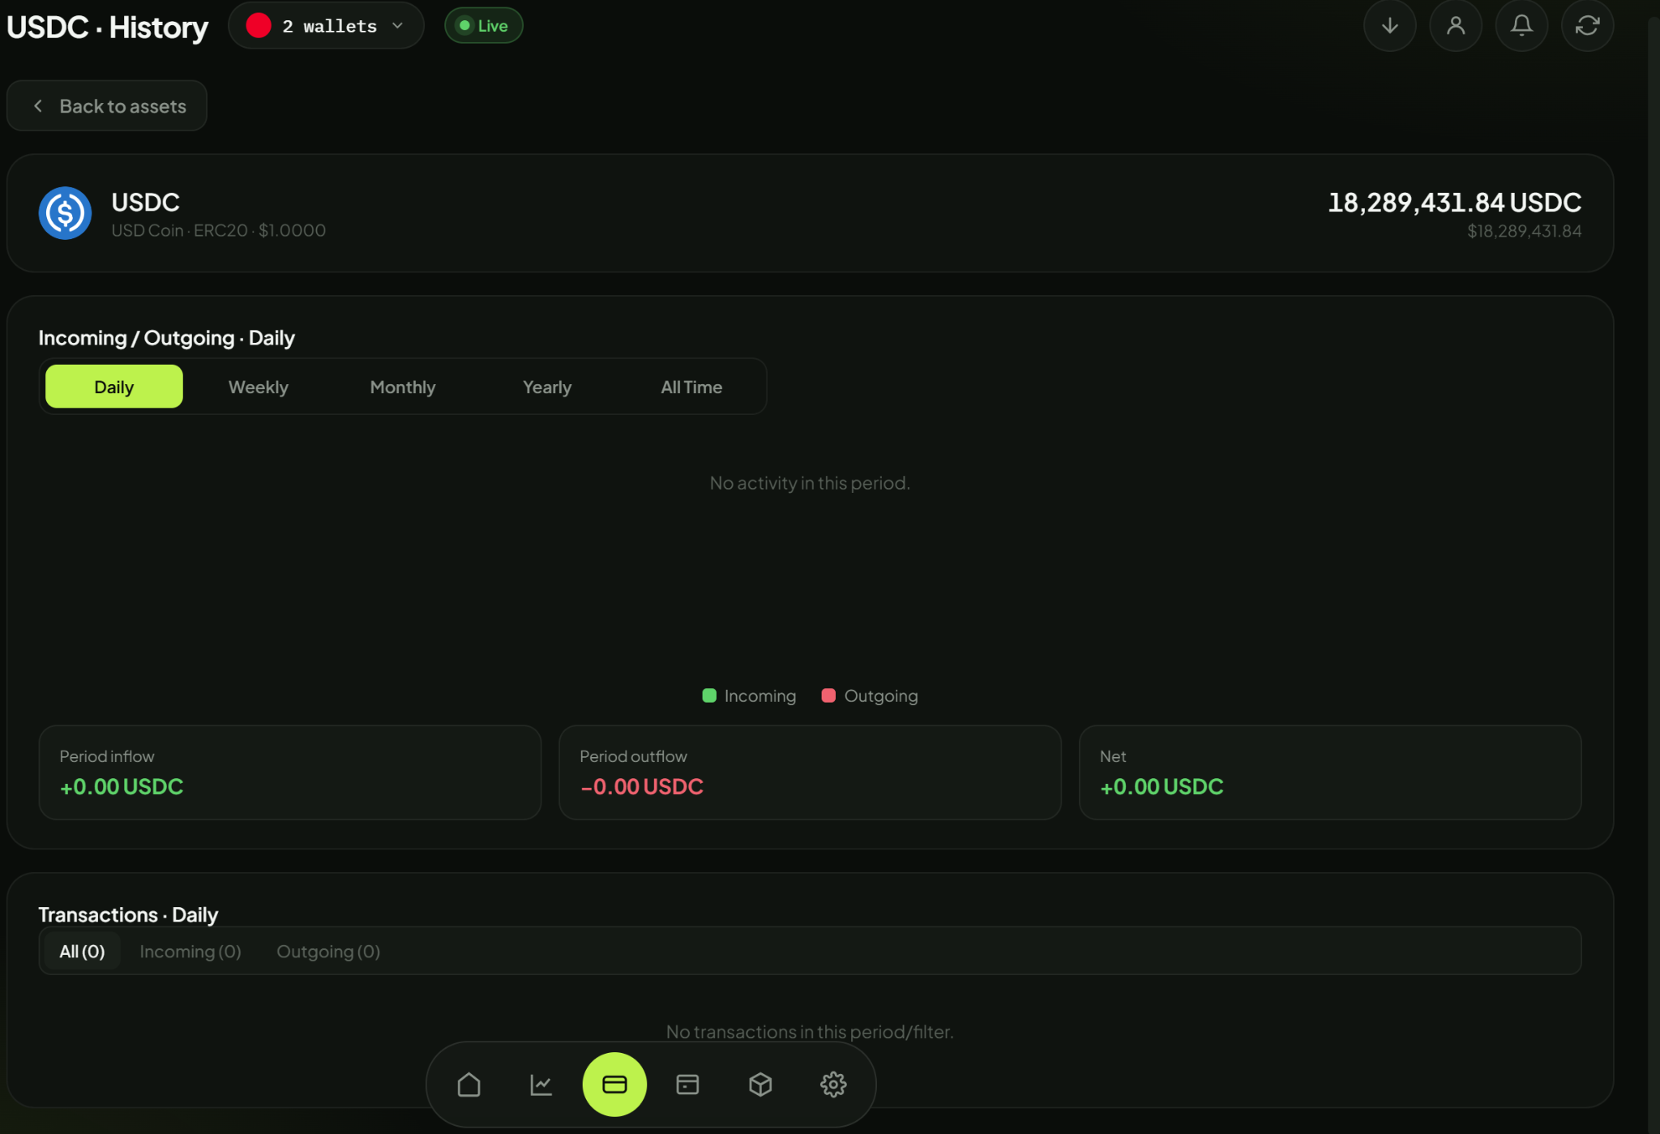Click the USDC · History page title
Image resolution: width=1660 pixels, height=1134 pixels.
click(107, 28)
